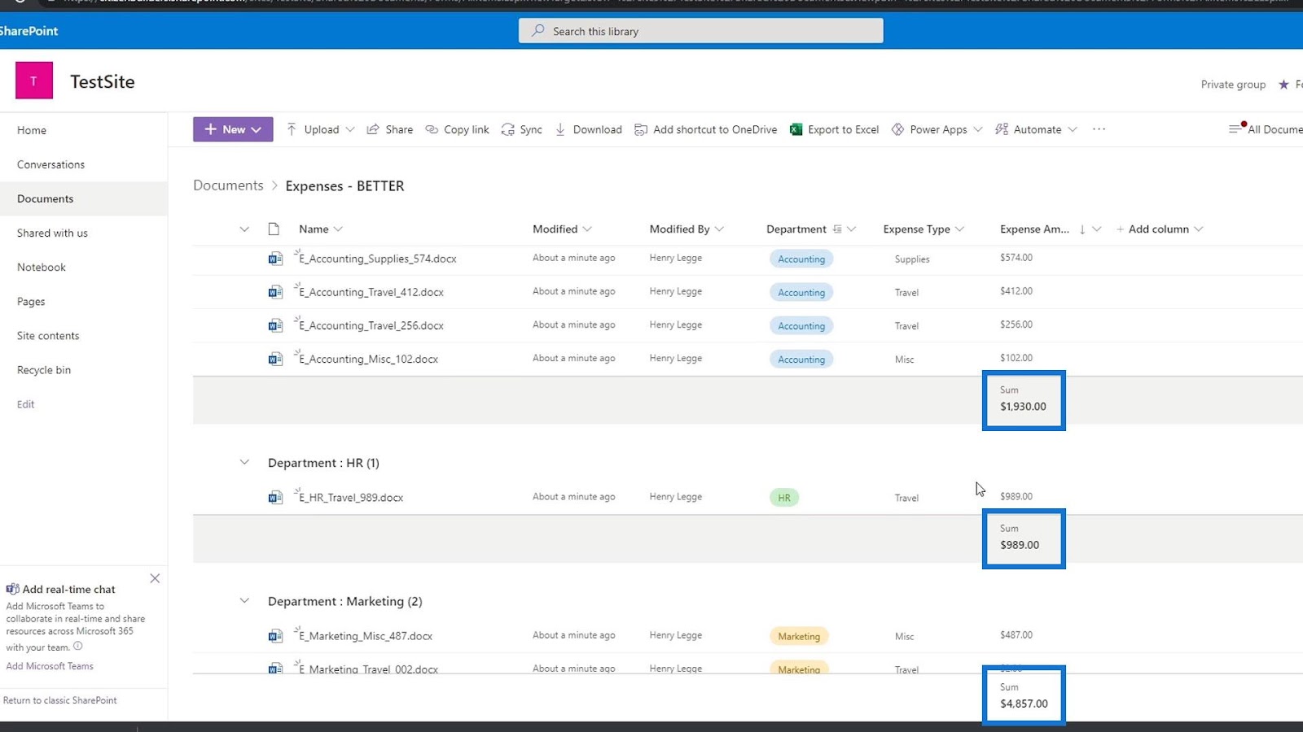Click the Department : HR (1) group title
Screen dimensions: 1303x732
pyautogui.click(x=323, y=463)
